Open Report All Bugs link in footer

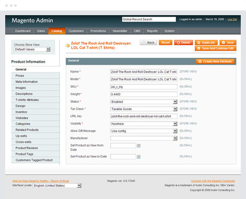[x=41, y=181]
